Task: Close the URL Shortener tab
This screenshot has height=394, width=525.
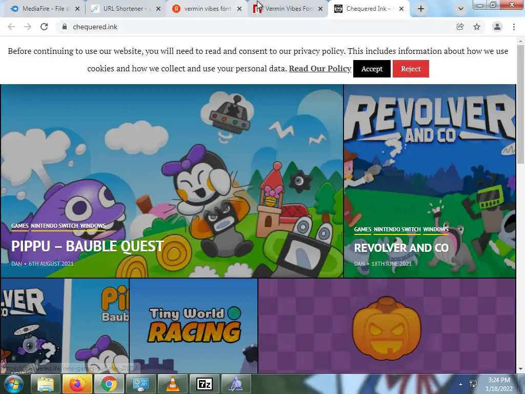Action: tap(158, 9)
